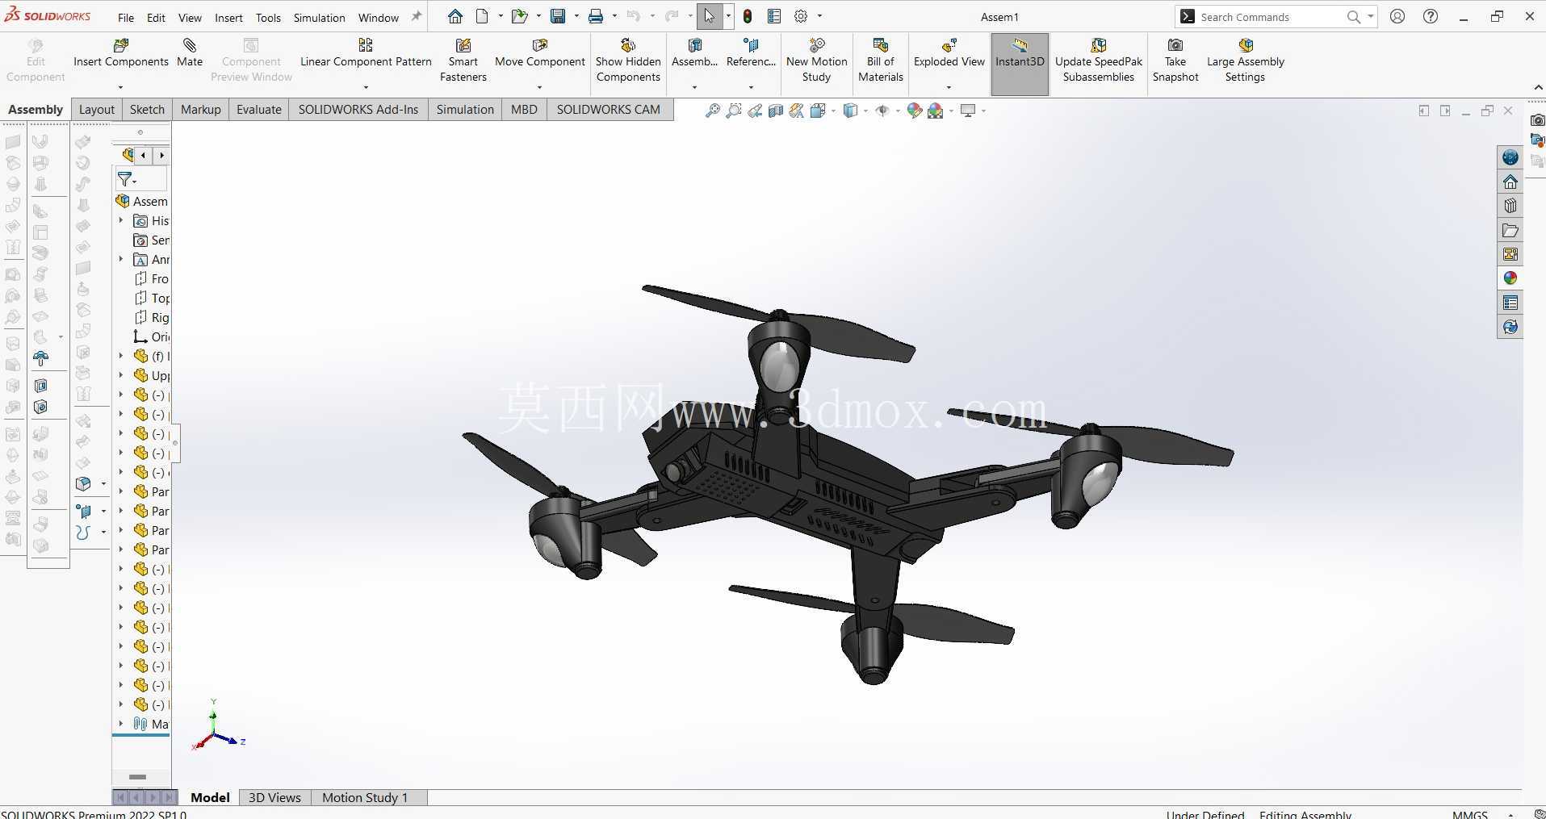Click Zoom to Area icon
This screenshot has height=819, width=1546.
pyautogui.click(x=734, y=111)
